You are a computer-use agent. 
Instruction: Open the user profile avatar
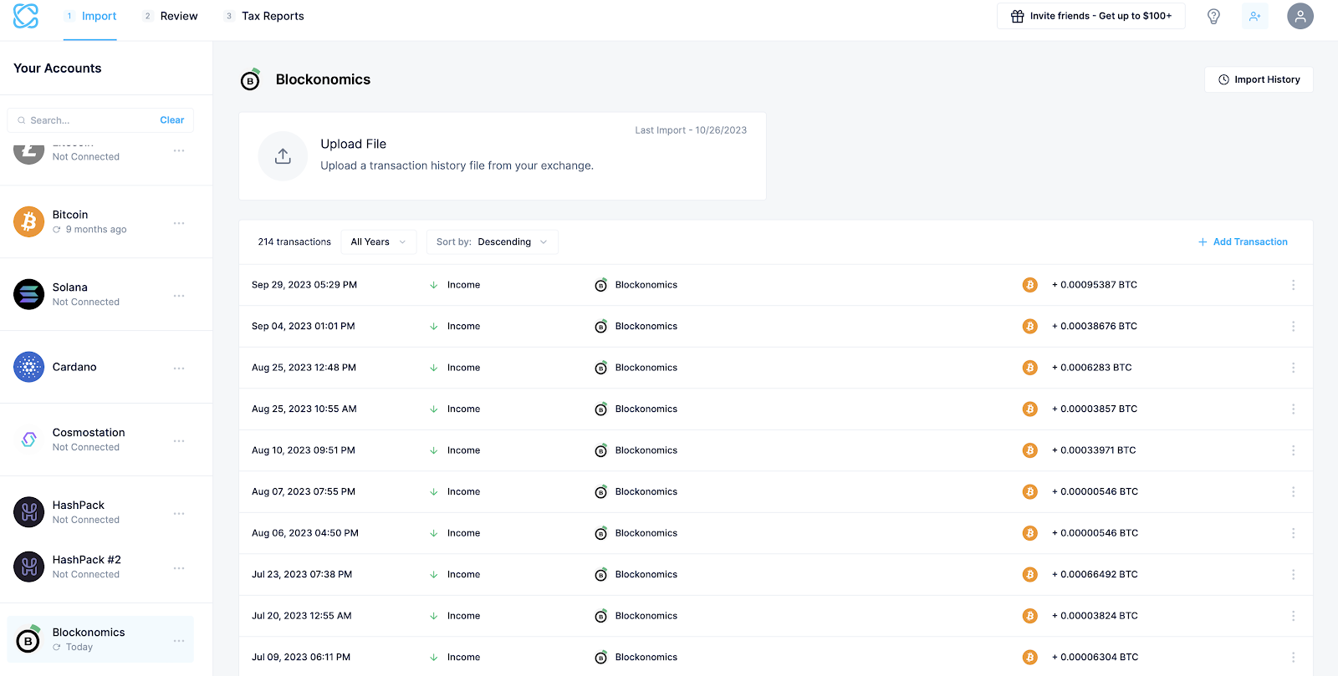coord(1300,16)
